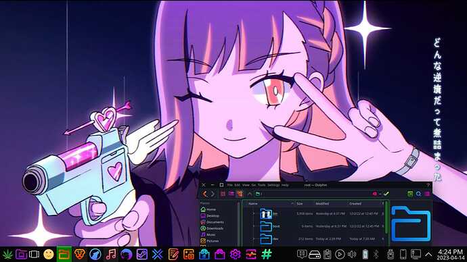Expand the bin folder row

[254, 213]
